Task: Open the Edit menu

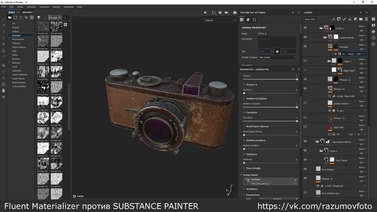Action: (11, 7)
